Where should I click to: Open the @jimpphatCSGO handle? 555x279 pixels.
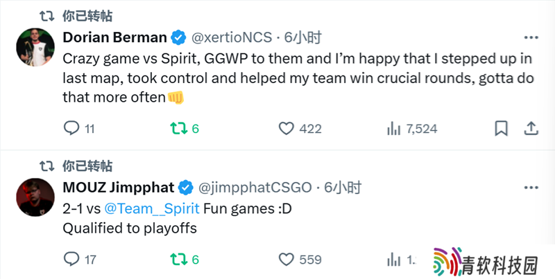point(255,188)
